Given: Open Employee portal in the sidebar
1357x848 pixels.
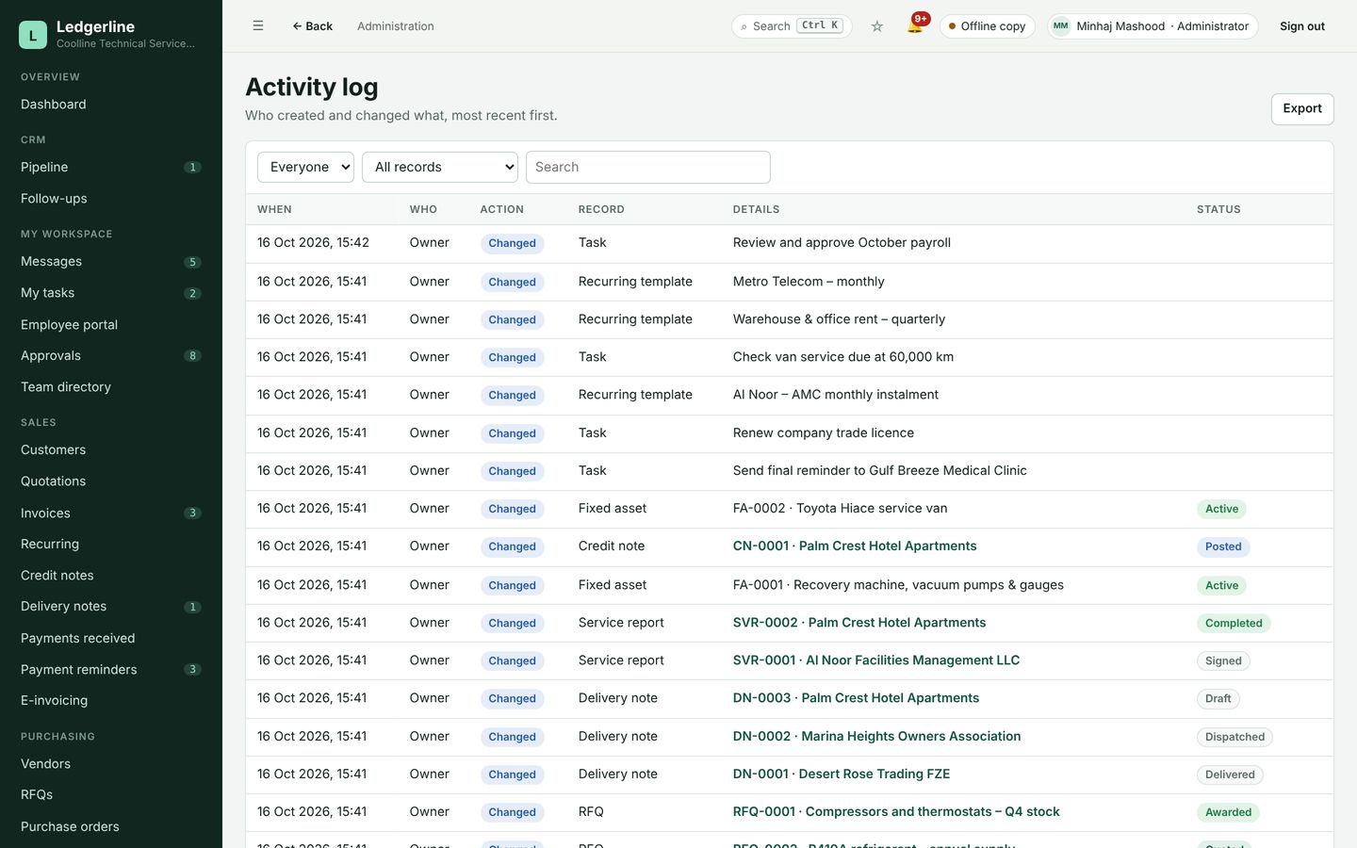Looking at the screenshot, I should [111, 324].
